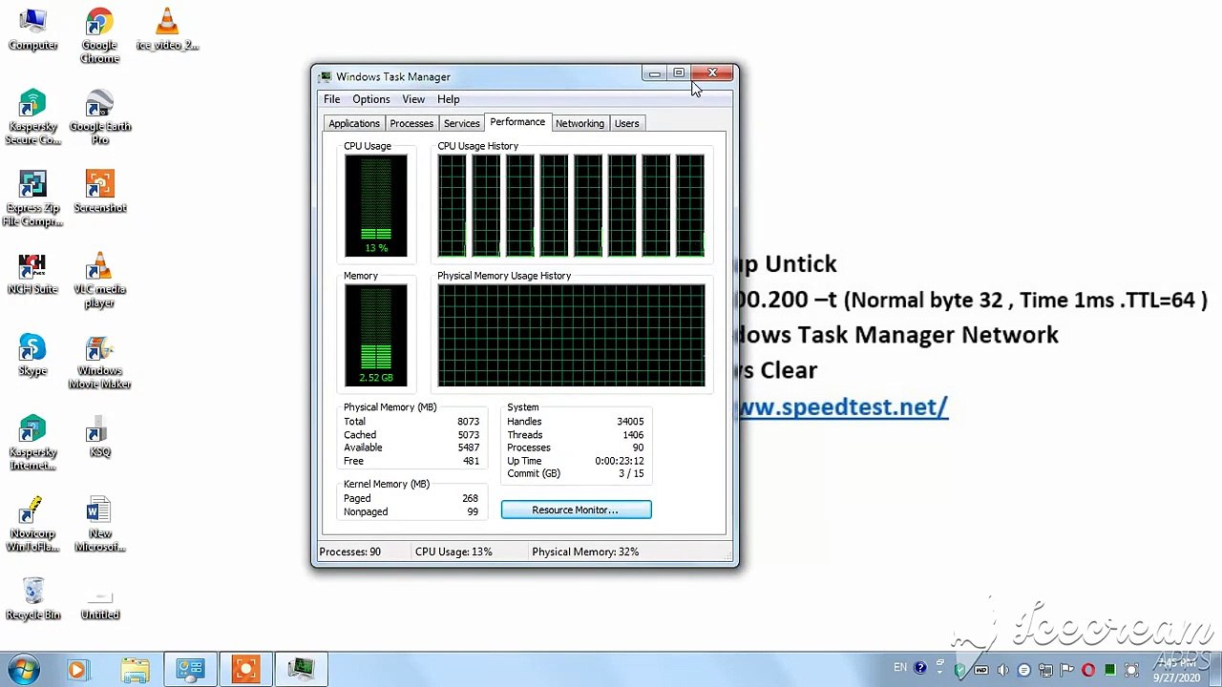Open the Options menu in Task Manager
The image size is (1222, 687).
[x=370, y=99]
